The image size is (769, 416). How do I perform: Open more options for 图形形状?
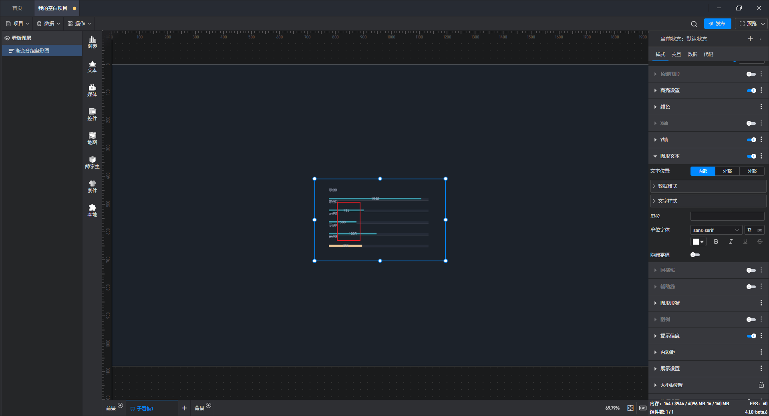click(x=761, y=303)
